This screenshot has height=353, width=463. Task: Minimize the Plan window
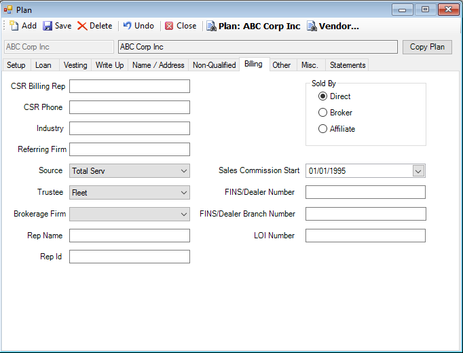(x=402, y=10)
